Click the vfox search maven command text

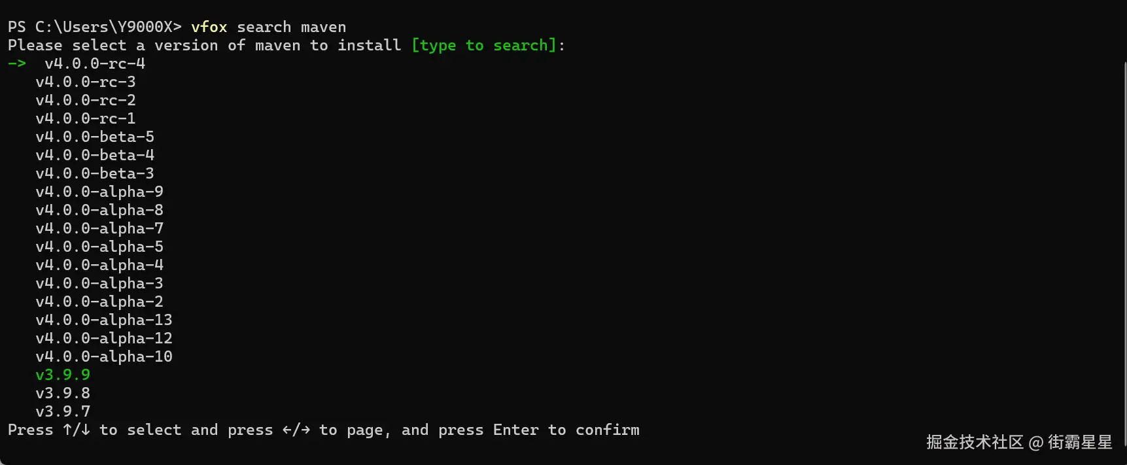[x=268, y=27]
